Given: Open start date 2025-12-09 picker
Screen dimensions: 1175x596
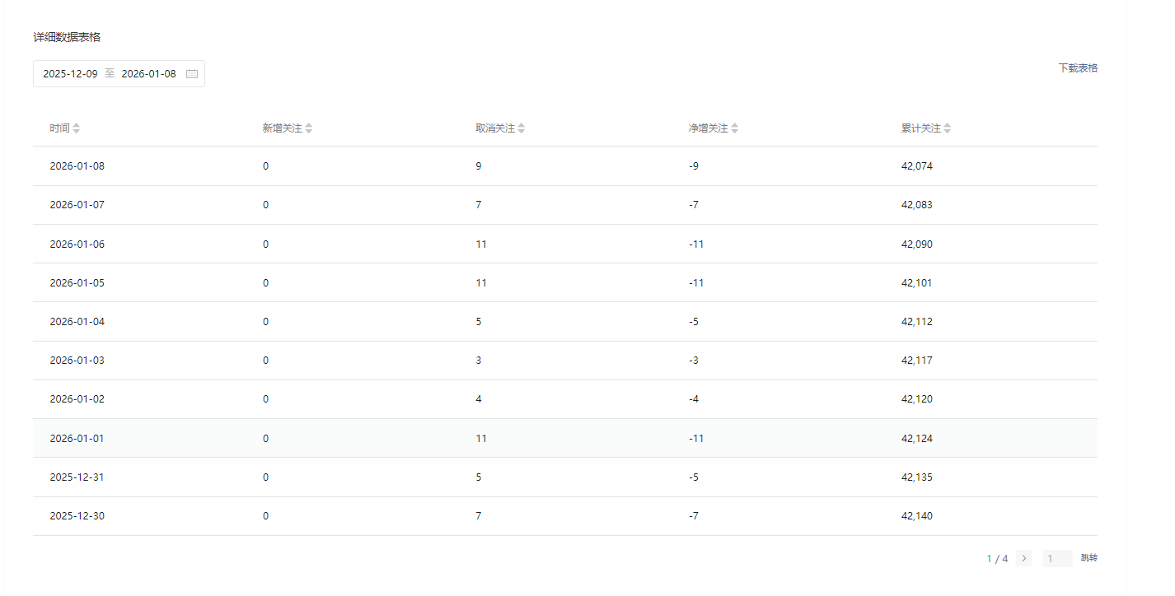Looking at the screenshot, I should [70, 74].
